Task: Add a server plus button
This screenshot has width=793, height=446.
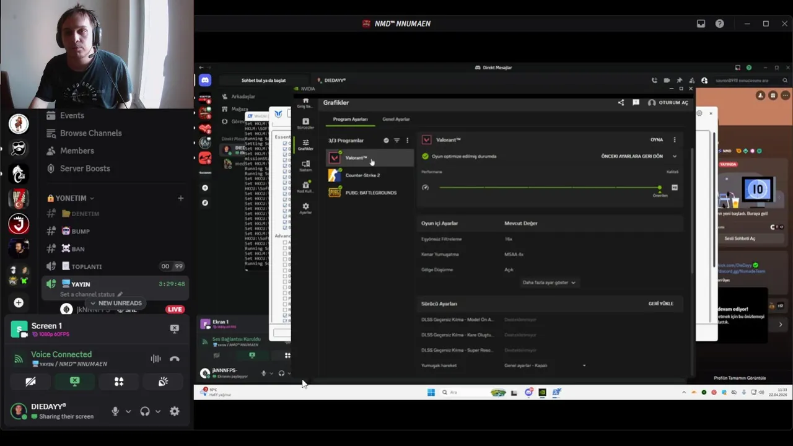Action: [x=19, y=302]
